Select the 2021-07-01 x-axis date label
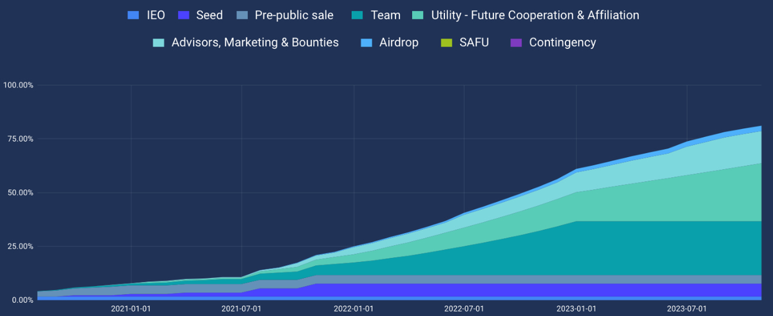Screen dimensions: 773x316 click(x=242, y=309)
